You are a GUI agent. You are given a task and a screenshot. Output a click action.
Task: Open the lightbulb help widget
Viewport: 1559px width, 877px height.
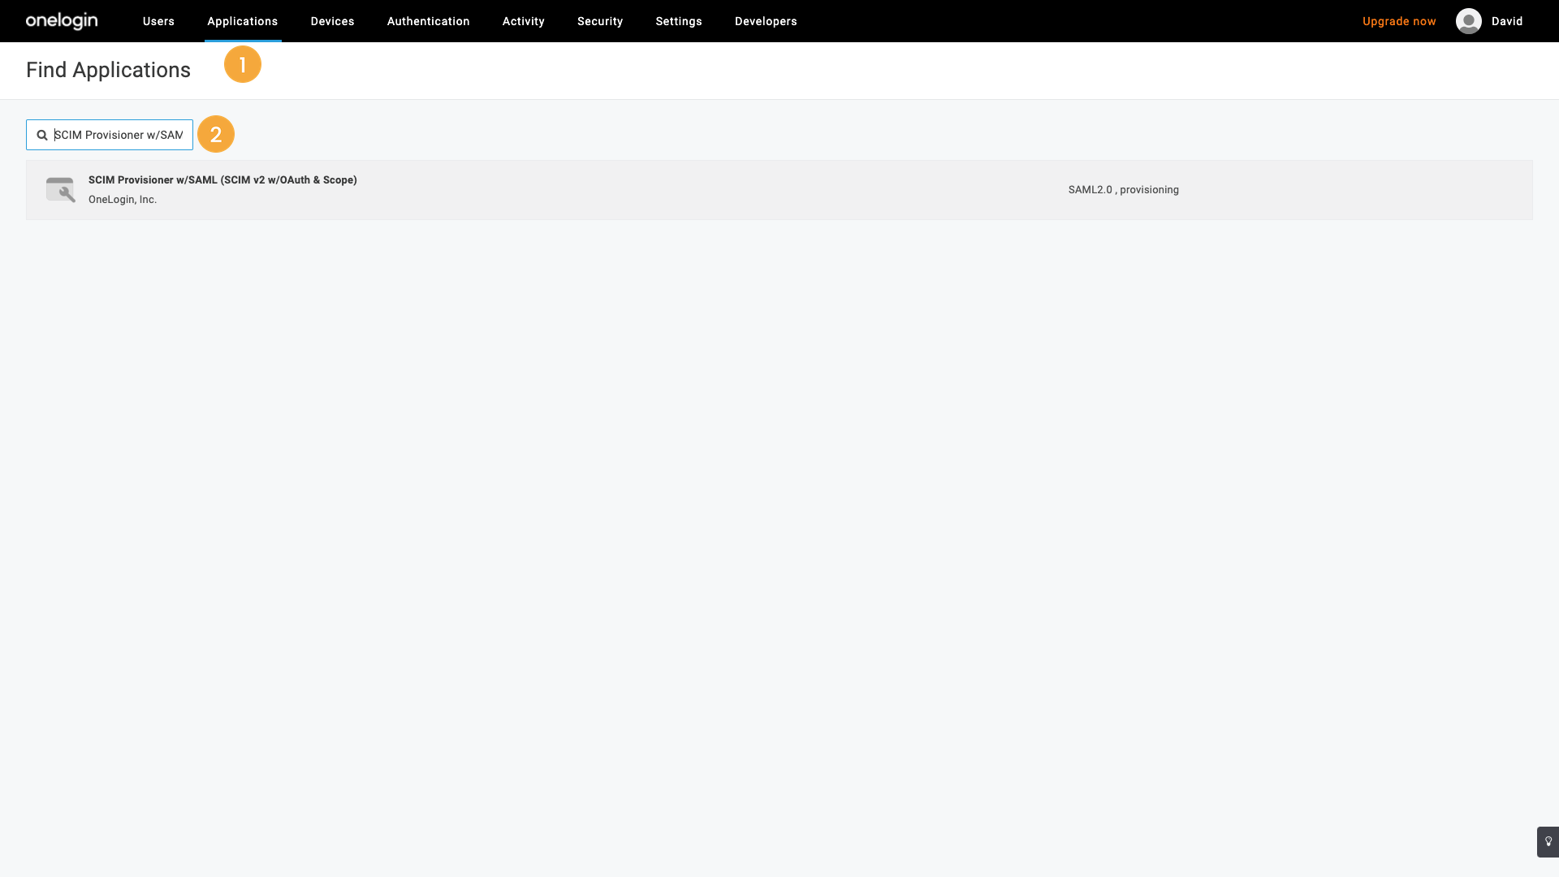pyautogui.click(x=1548, y=842)
